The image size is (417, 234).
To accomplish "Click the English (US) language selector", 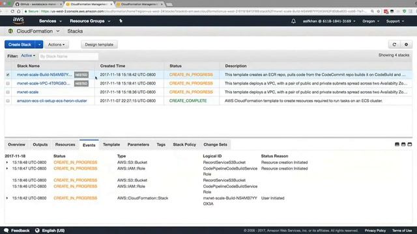I will click(x=53, y=231).
